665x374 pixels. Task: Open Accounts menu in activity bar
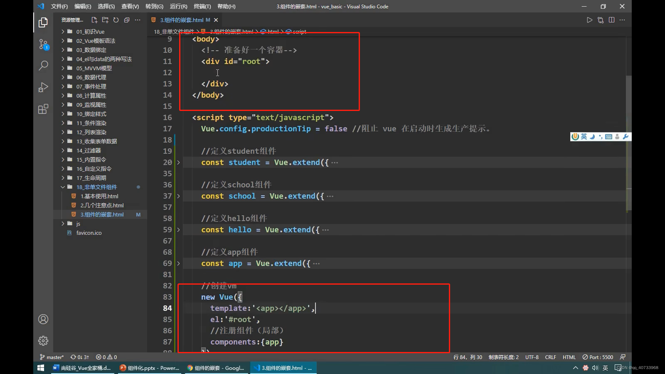pyautogui.click(x=43, y=319)
